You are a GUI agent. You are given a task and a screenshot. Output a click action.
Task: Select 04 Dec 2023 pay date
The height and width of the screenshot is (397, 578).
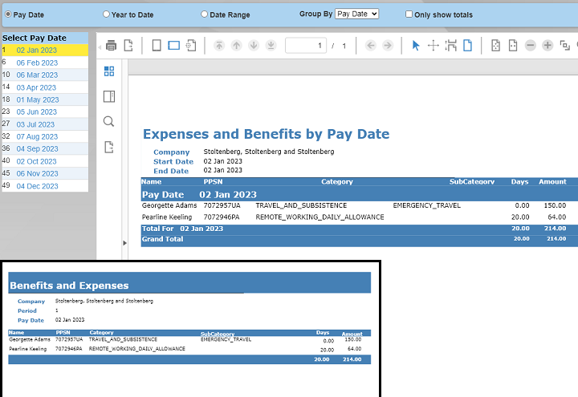click(x=37, y=186)
